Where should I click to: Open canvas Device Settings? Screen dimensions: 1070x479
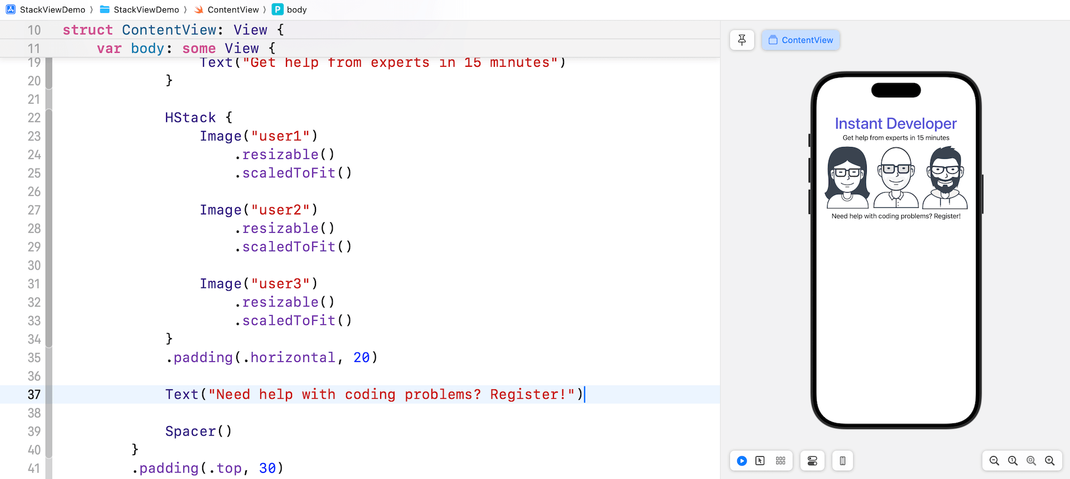tap(812, 461)
